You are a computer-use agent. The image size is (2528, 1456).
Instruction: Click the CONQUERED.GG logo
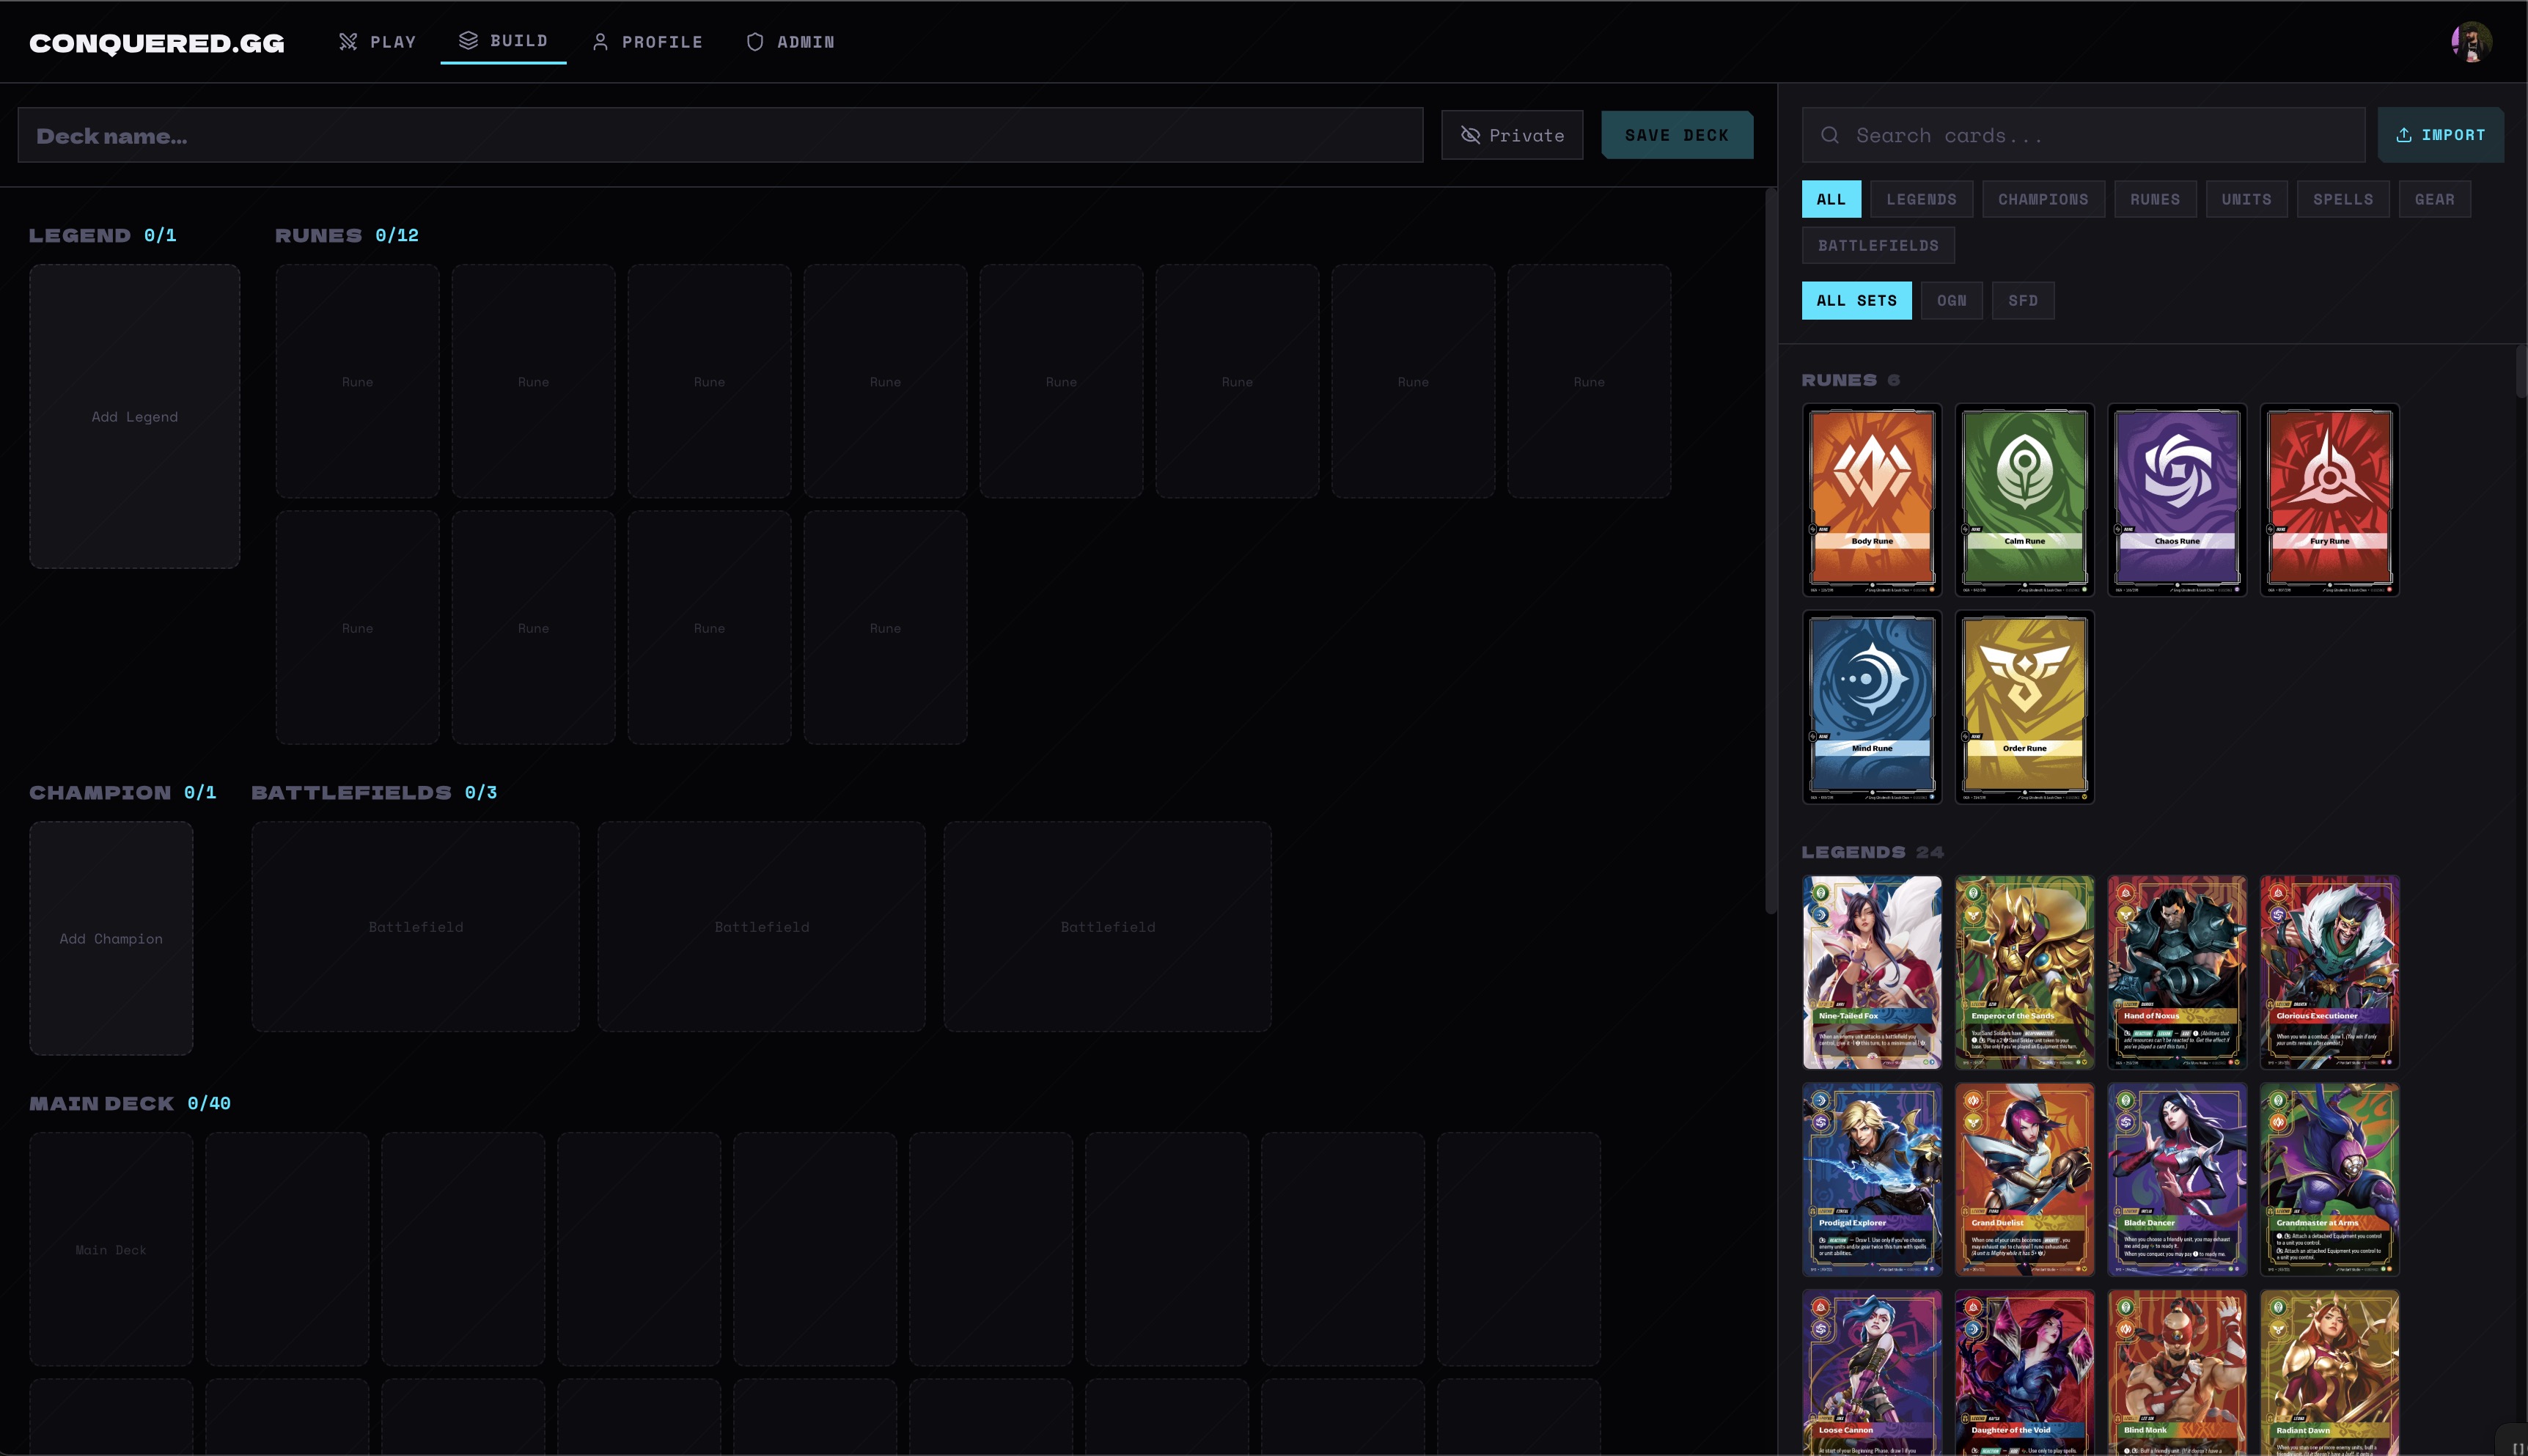coord(157,43)
